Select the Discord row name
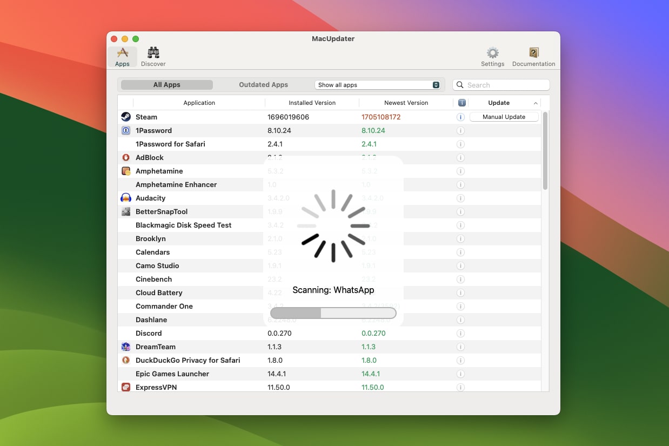The image size is (669, 446). tap(149, 333)
